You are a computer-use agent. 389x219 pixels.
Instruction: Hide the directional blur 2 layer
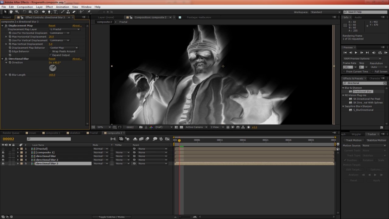(3, 160)
